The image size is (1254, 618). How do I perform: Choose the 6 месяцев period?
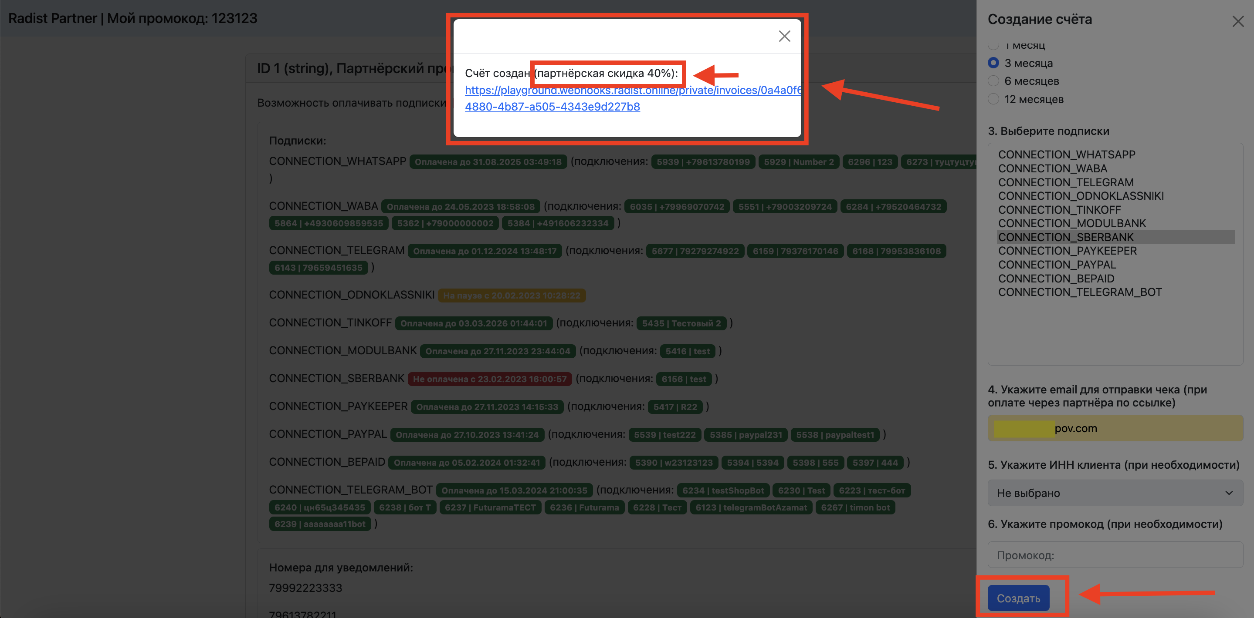pos(993,81)
